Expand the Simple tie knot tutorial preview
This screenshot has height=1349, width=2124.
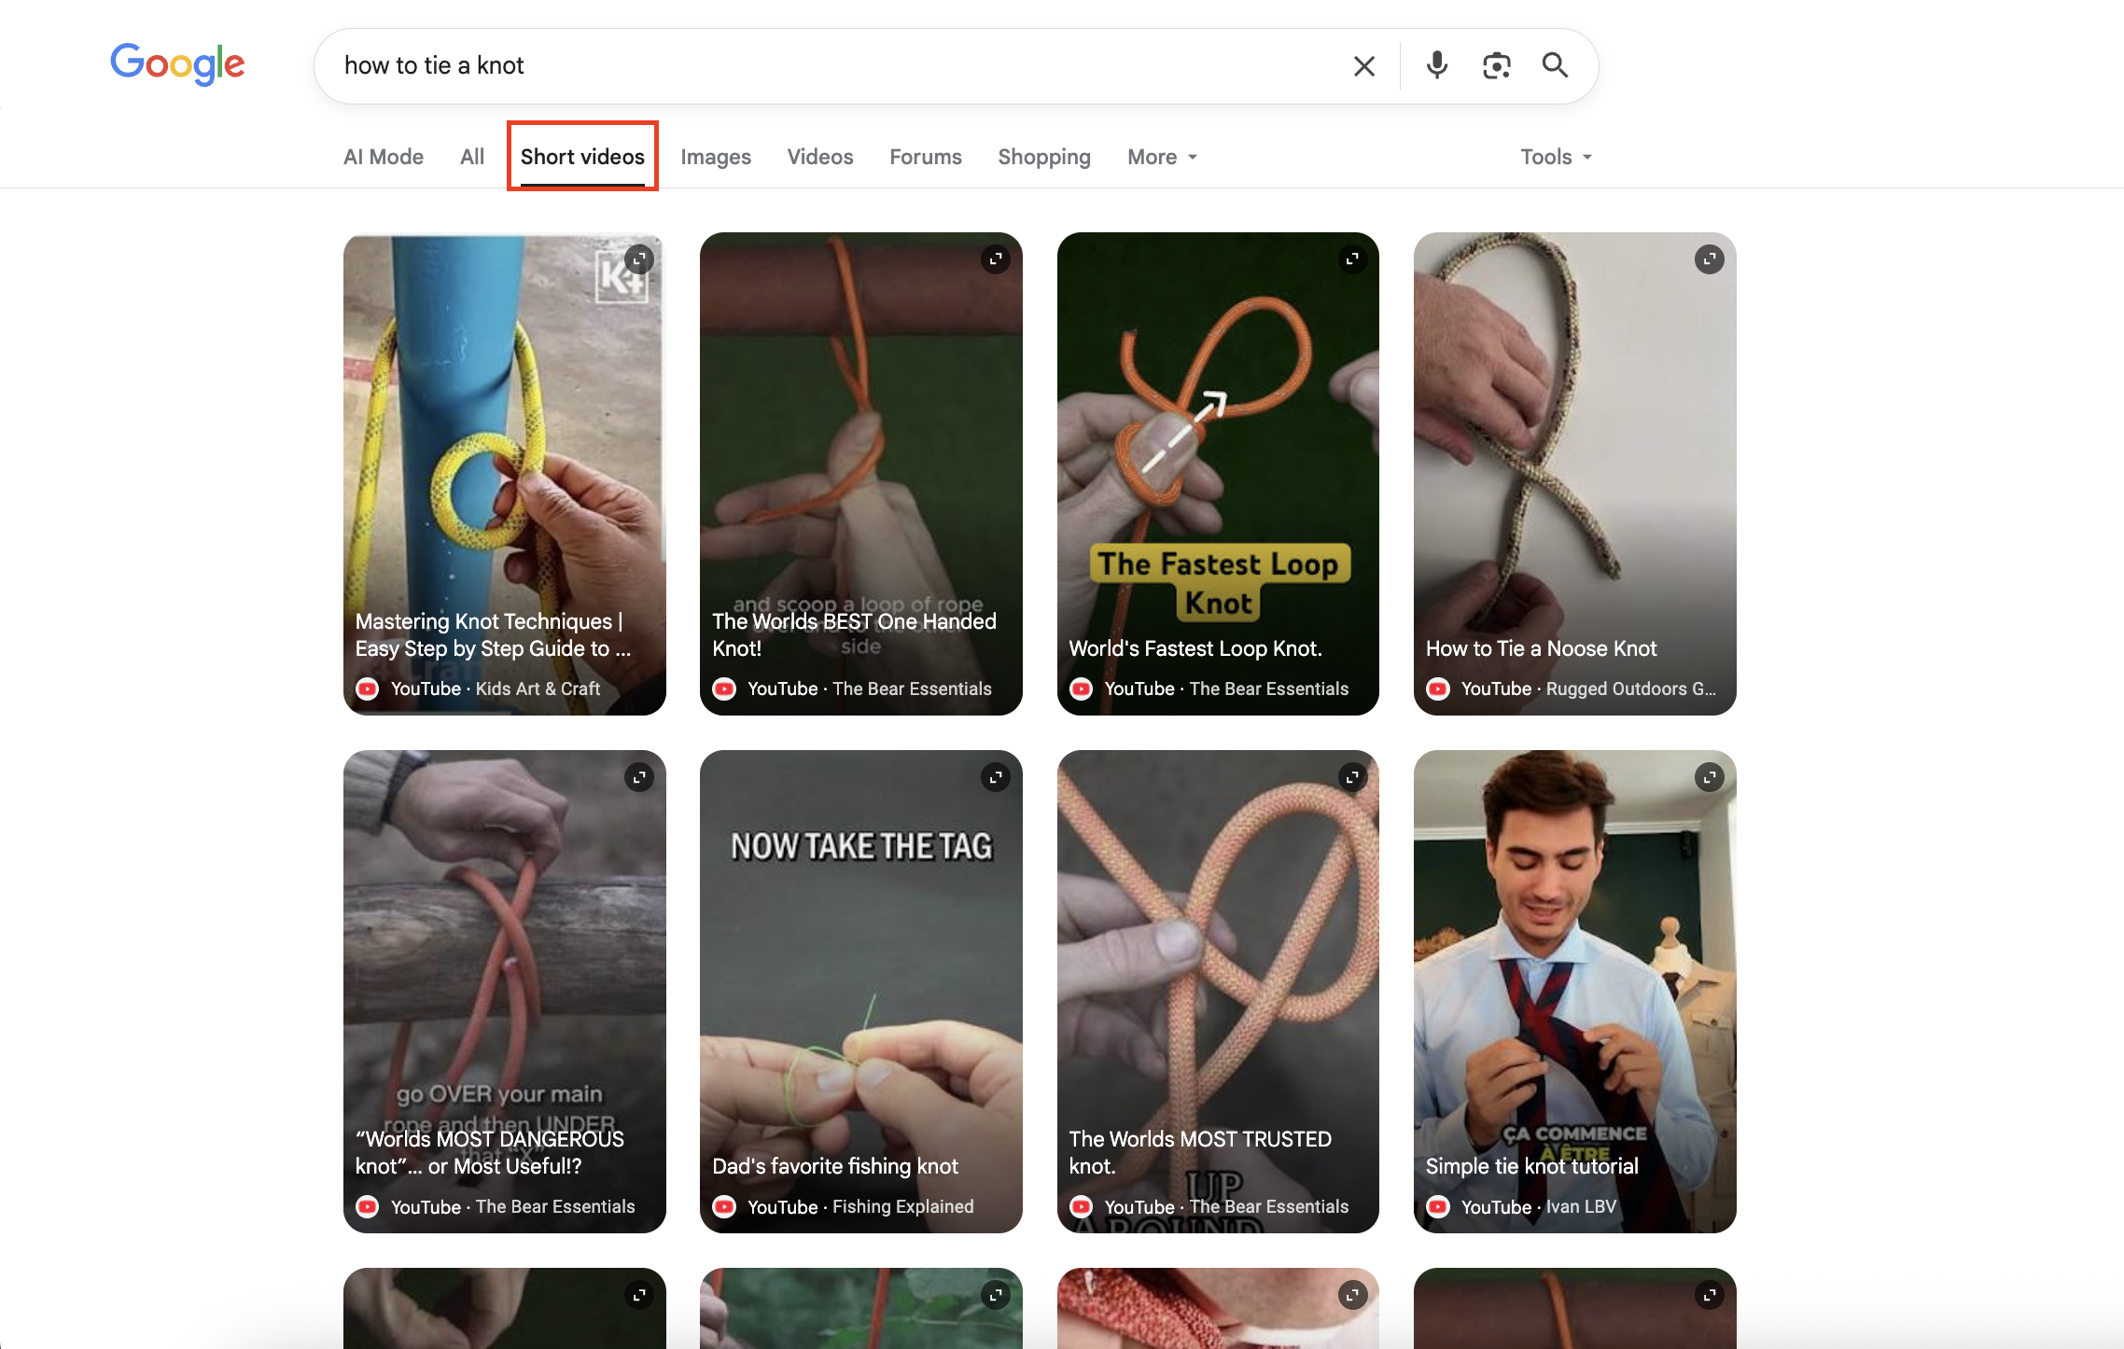1709,777
